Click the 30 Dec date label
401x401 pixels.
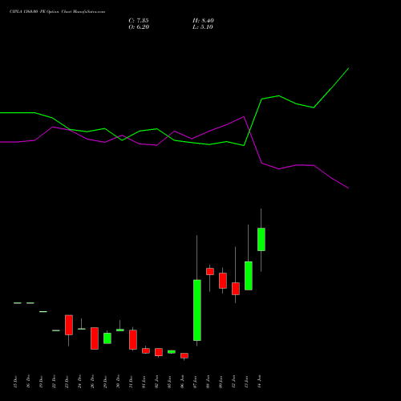(x=118, y=382)
